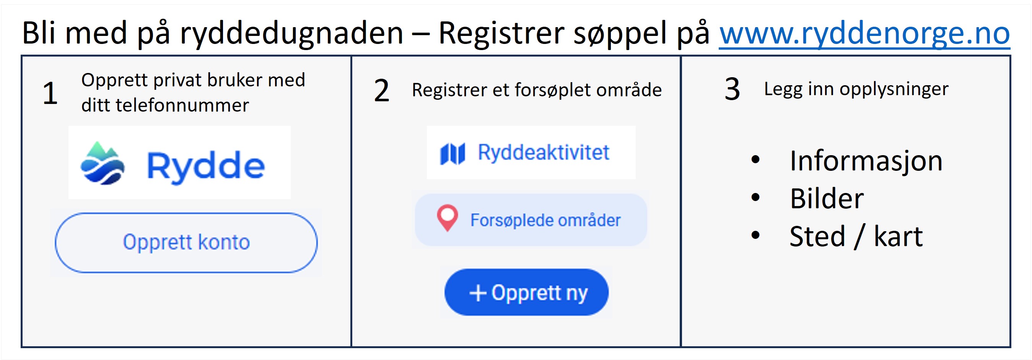Click the Bli med på ryddedugnaden title

click(212, 34)
